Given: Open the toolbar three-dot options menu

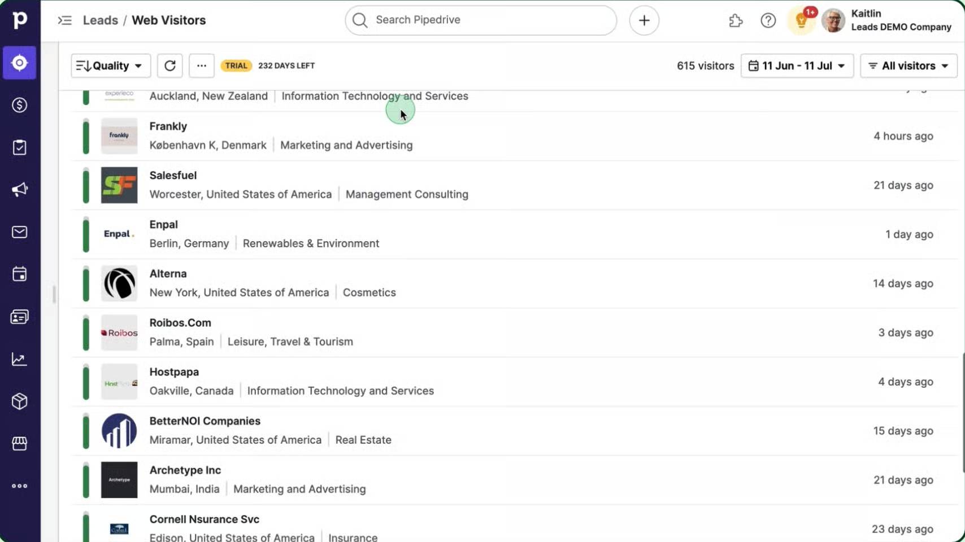Looking at the screenshot, I should click(x=202, y=66).
